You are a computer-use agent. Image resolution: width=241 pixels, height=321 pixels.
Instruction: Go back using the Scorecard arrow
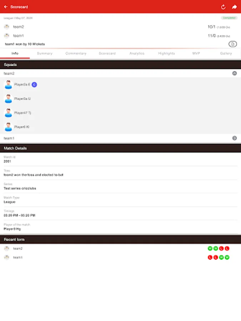coord(6,7)
